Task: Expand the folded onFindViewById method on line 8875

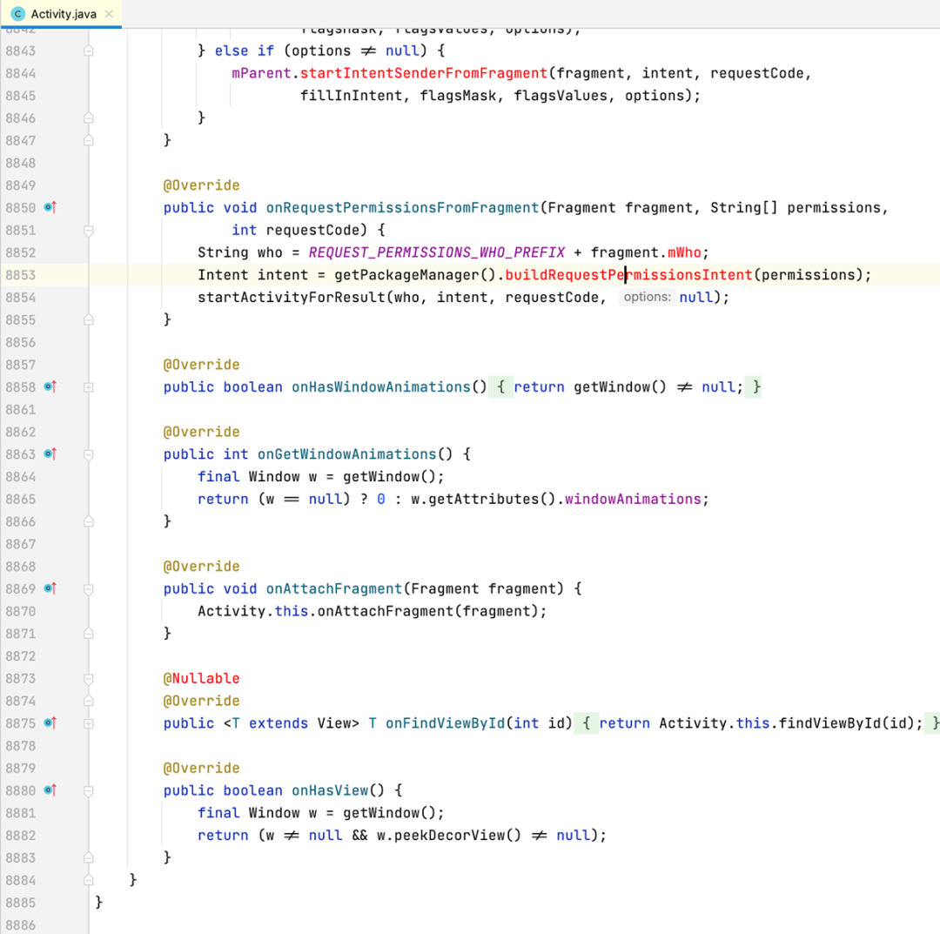Action: pos(88,723)
